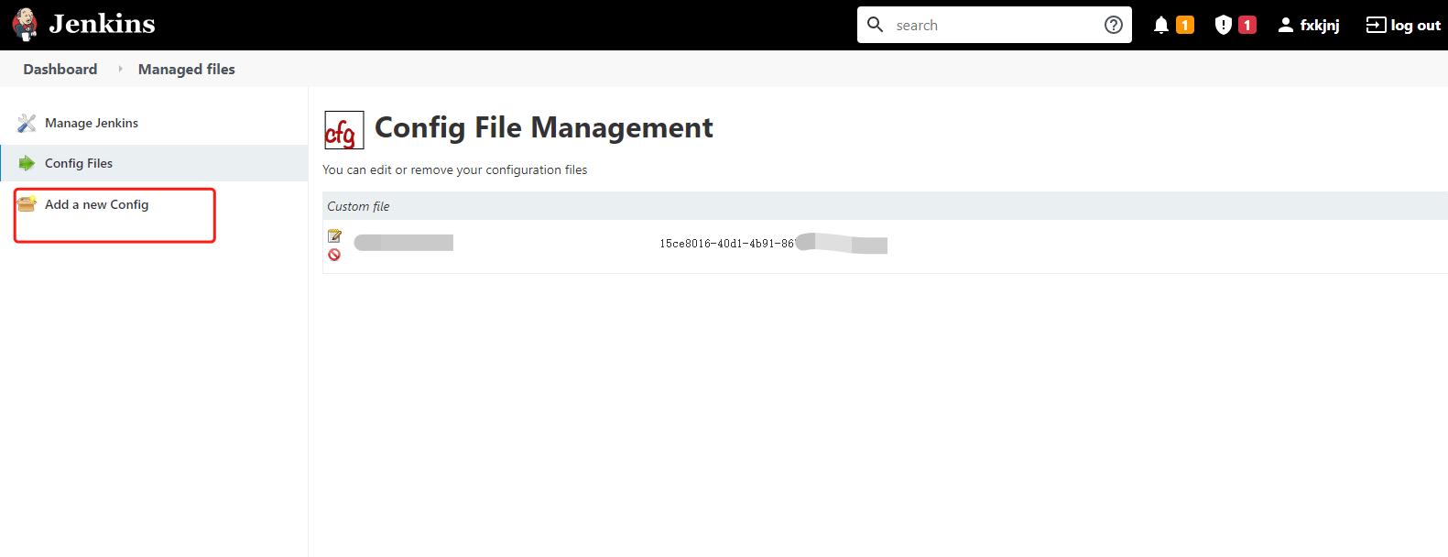Screen dimensions: 1448x557
Task: Click the config ID 15ce8016-40d1-4b91 text
Action: coord(727,244)
